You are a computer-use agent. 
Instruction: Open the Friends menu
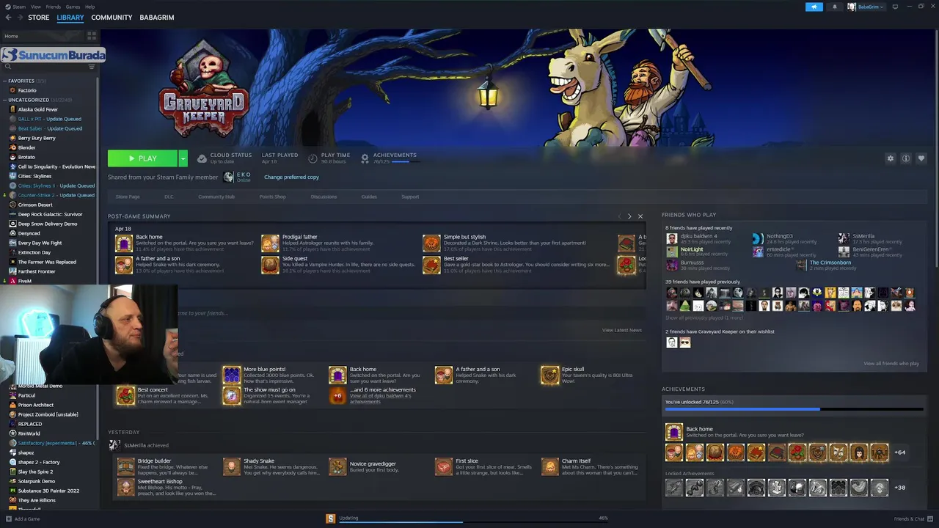pyautogui.click(x=54, y=7)
